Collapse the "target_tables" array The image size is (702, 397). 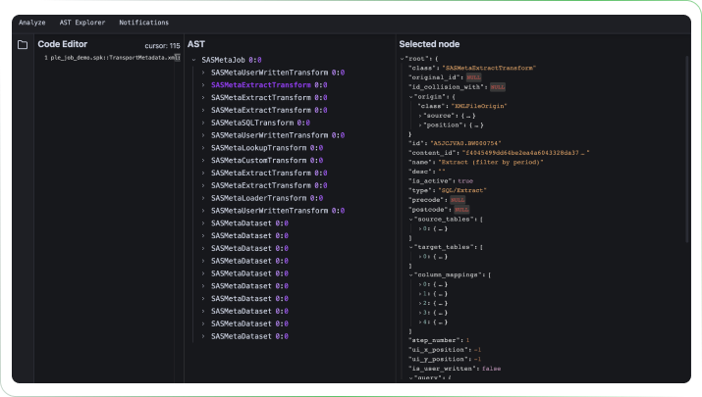(410, 247)
